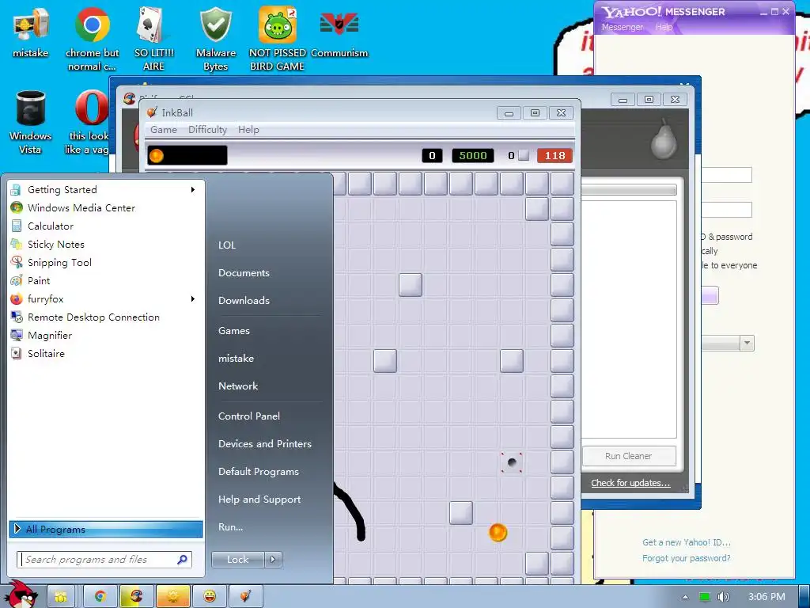The image size is (810, 608).
Task: Click the angry bird Start button
Action: [21, 594]
